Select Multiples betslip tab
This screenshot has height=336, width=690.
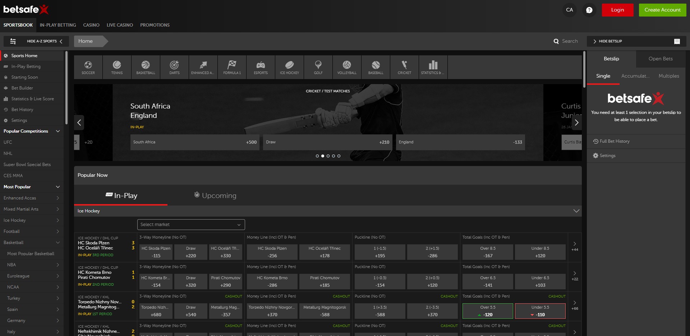(x=669, y=76)
